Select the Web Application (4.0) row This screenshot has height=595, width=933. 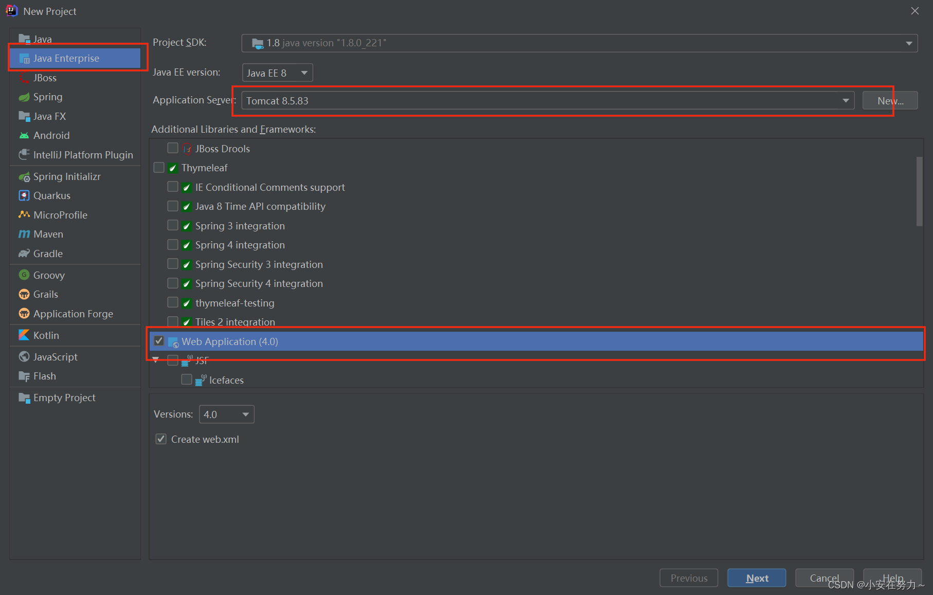pos(536,341)
